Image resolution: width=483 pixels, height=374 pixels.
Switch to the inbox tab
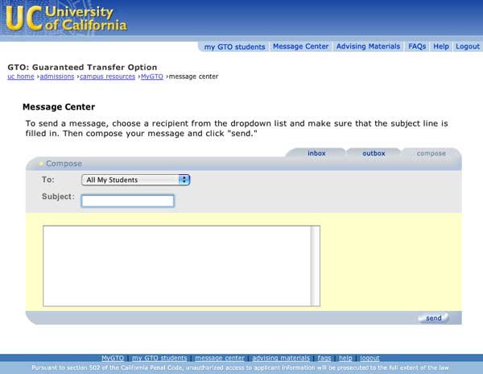point(316,153)
